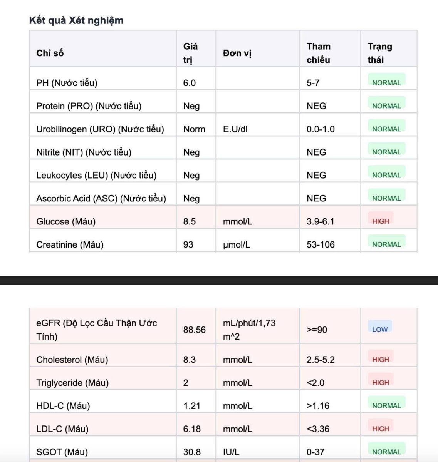The width and height of the screenshot is (438, 462).
Task: Select the HIGH badge in the Triglyceride row
Action: pos(380,382)
